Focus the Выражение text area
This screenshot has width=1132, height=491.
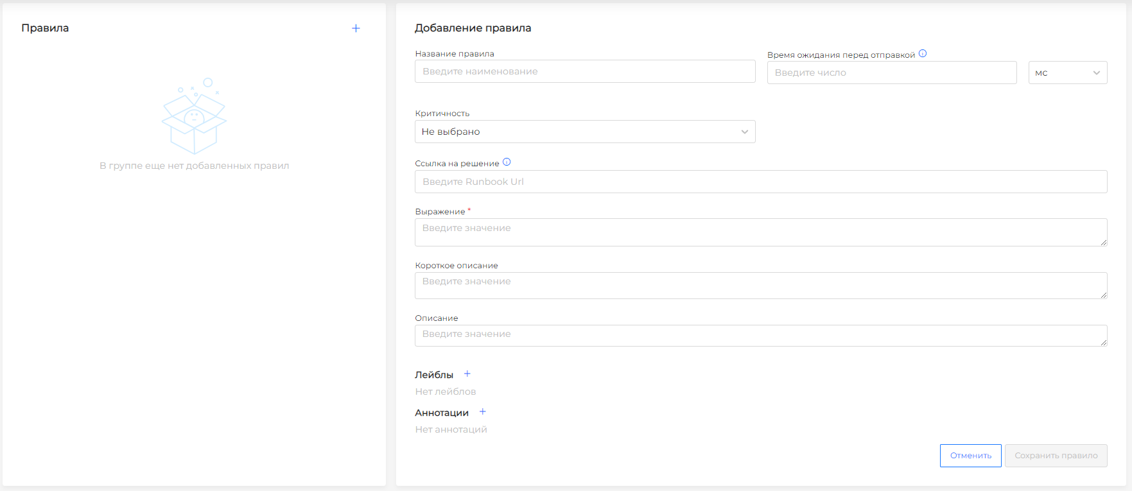coord(760,232)
